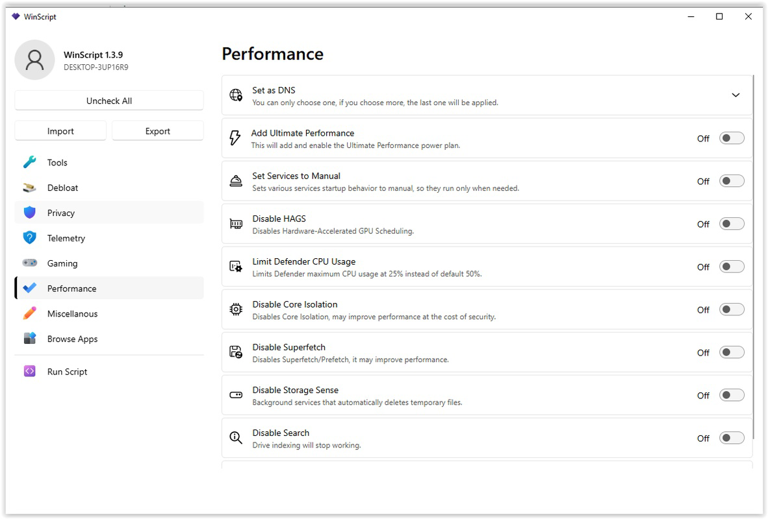Viewport: 768px width, 519px height.
Task: Click the Privacy shield icon
Action: 29,212
